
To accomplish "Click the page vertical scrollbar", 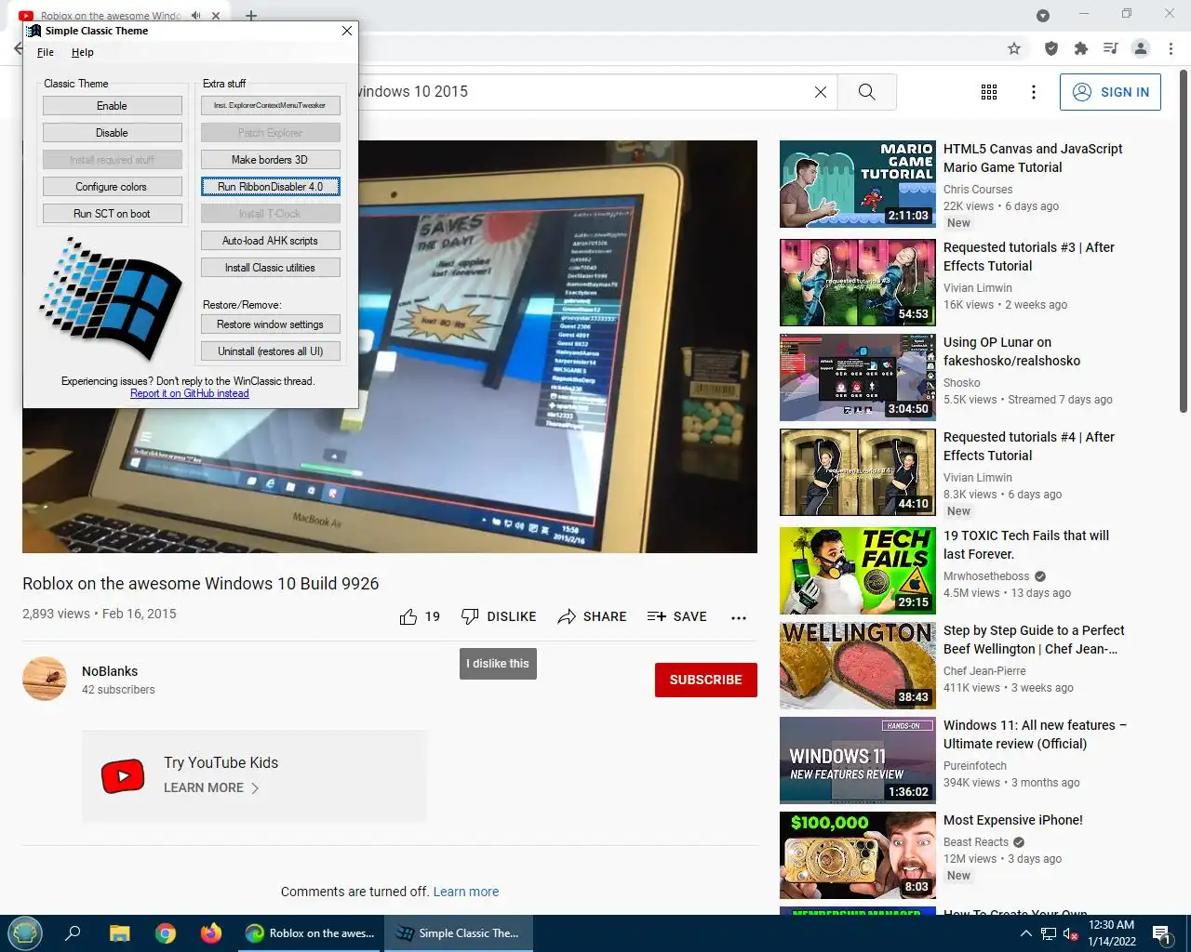I will 1184,242.
